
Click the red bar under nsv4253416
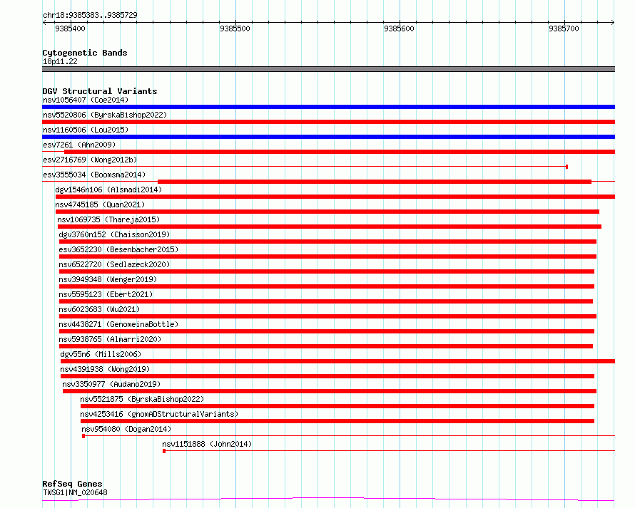coord(337,421)
